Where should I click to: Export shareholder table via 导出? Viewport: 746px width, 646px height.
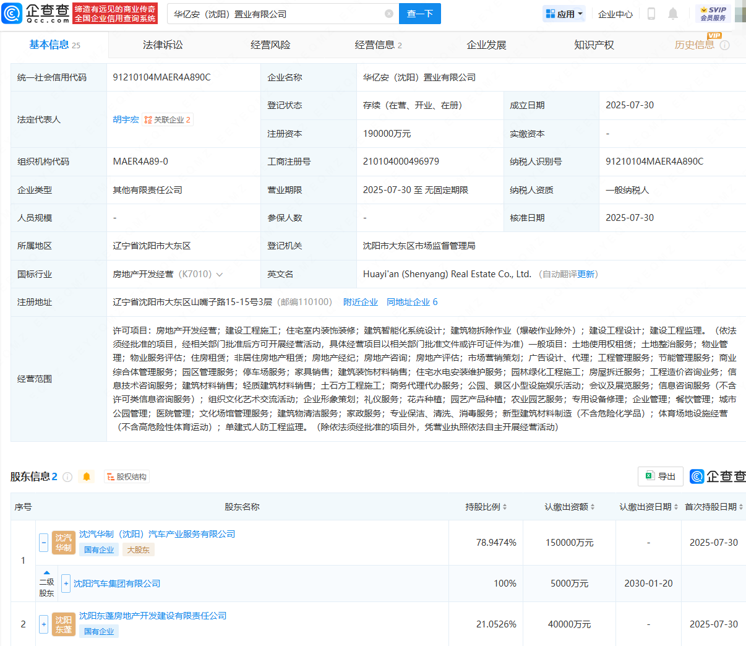(x=661, y=476)
